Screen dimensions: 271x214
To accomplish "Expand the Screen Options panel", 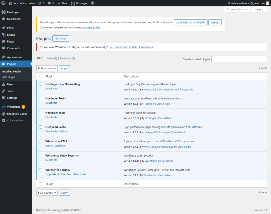I will coord(237,9).
